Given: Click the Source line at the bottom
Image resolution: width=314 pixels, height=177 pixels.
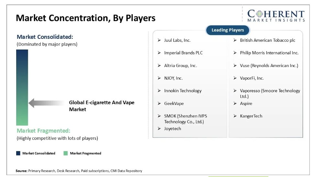Looking at the screenshot, I should pyautogui.click(x=79, y=171).
